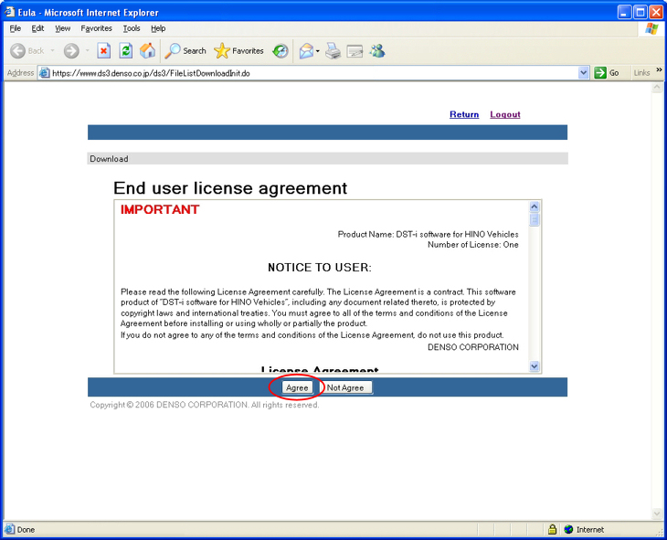667x540 pixels.
Task: Click the Edit page toolbar icon
Action: click(x=355, y=51)
